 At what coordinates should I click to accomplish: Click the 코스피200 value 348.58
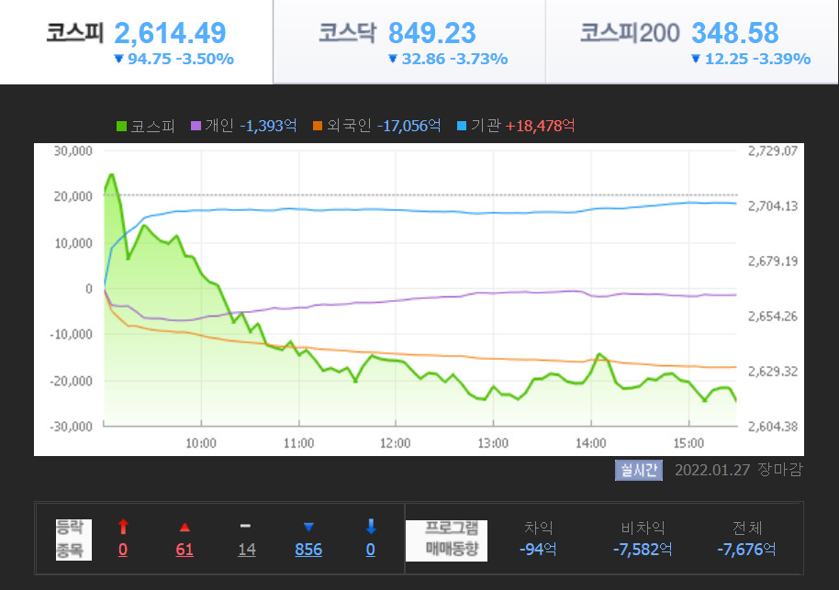735,33
